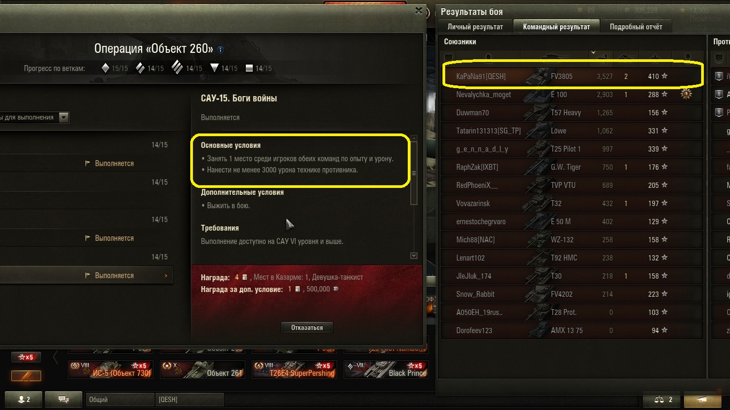Toggle the allies platoon filter checkbox in header

pos(449,57)
